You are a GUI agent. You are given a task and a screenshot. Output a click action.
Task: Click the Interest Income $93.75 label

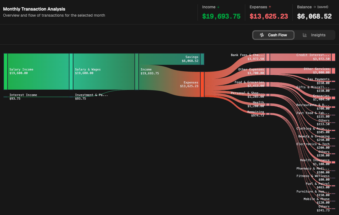coord(23,97)
